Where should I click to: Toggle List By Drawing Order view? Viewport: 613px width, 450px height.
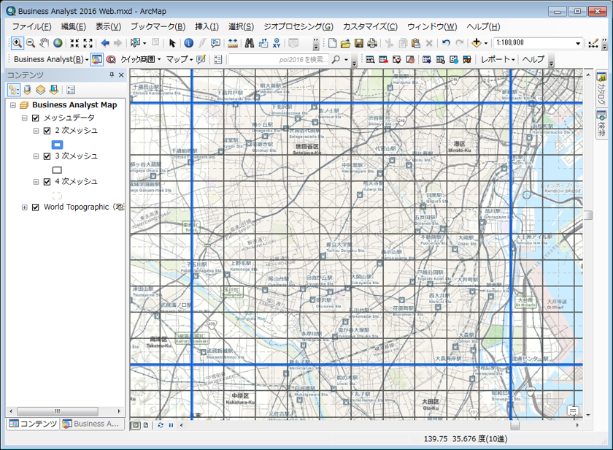14,90
